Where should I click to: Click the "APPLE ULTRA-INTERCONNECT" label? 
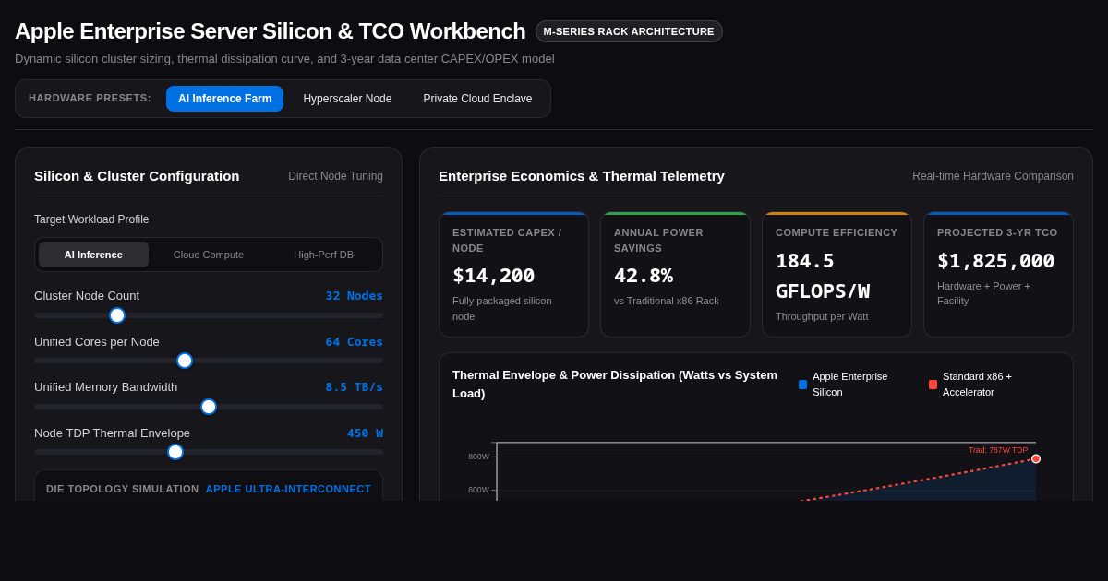click(288, 489)
